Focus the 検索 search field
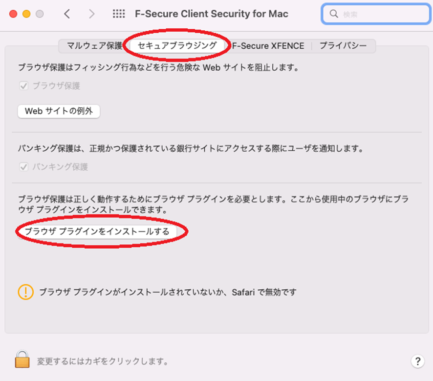The width and height of the screenshot is (433, 381). pos(376,14)
